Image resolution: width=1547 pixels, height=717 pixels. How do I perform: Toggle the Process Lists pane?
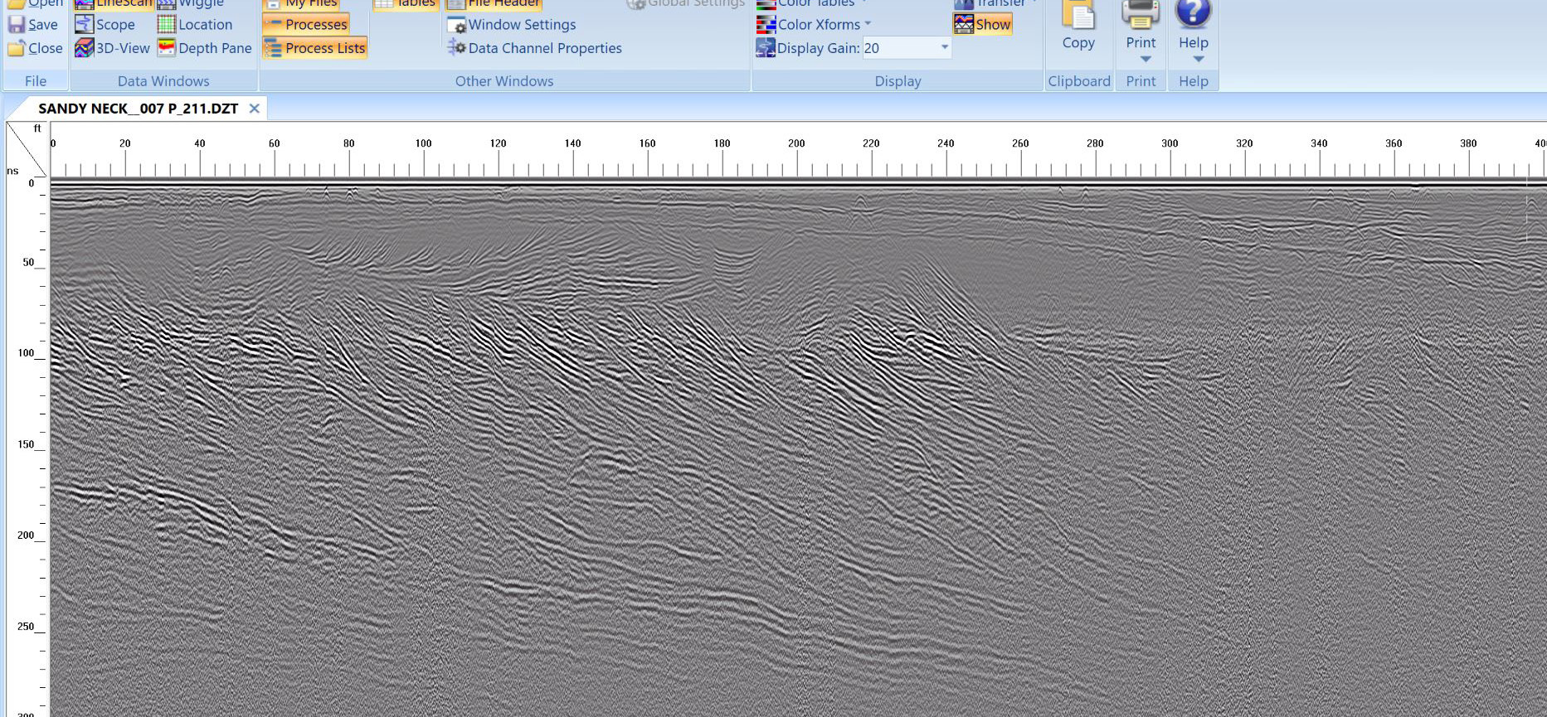click(315, 48)
